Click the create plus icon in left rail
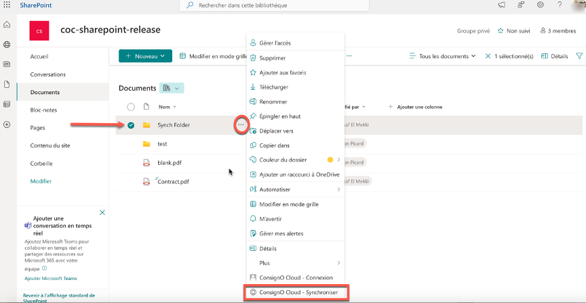Viewport: 586px width, 303px height. click(x=7, y=124)
